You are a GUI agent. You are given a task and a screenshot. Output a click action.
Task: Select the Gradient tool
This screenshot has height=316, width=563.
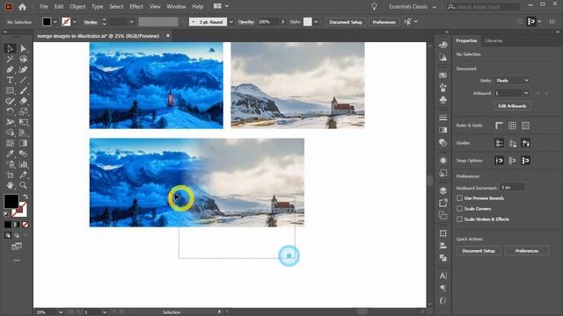[x=24, y=143]
